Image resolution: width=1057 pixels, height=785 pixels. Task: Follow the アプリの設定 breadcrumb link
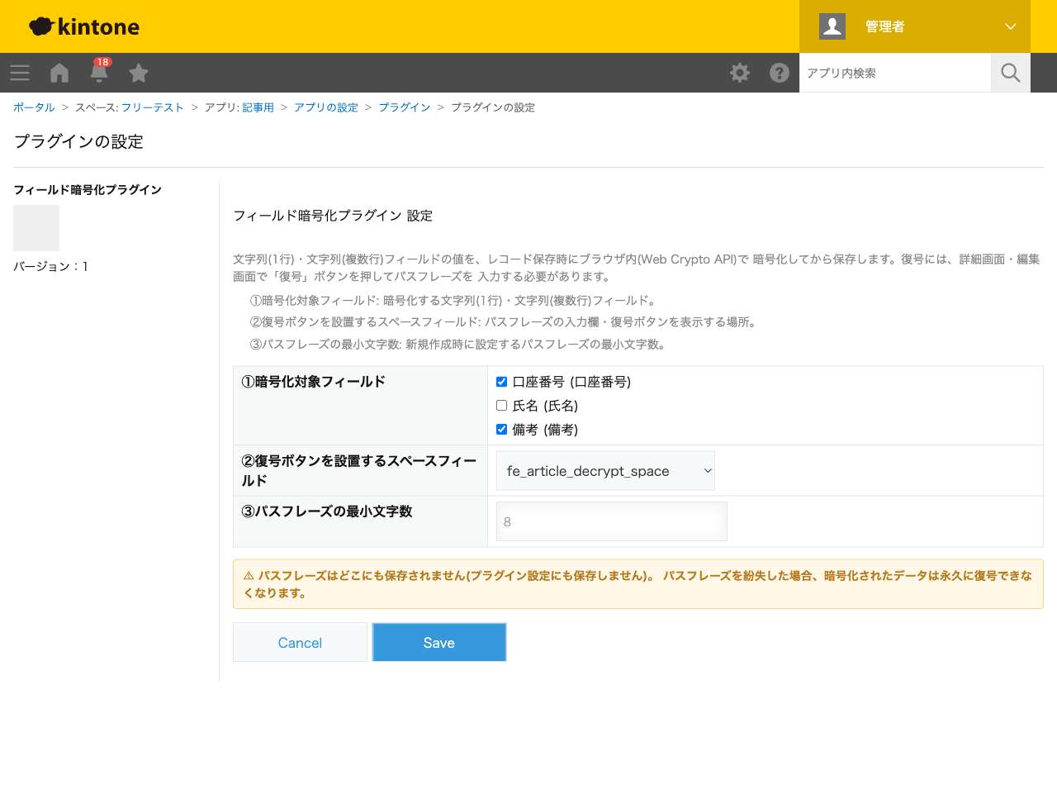point(326,107)
